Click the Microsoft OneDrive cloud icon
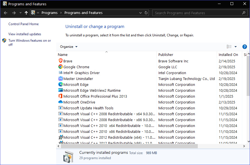This screenshot has width=250, height=165. coord(60,102)
